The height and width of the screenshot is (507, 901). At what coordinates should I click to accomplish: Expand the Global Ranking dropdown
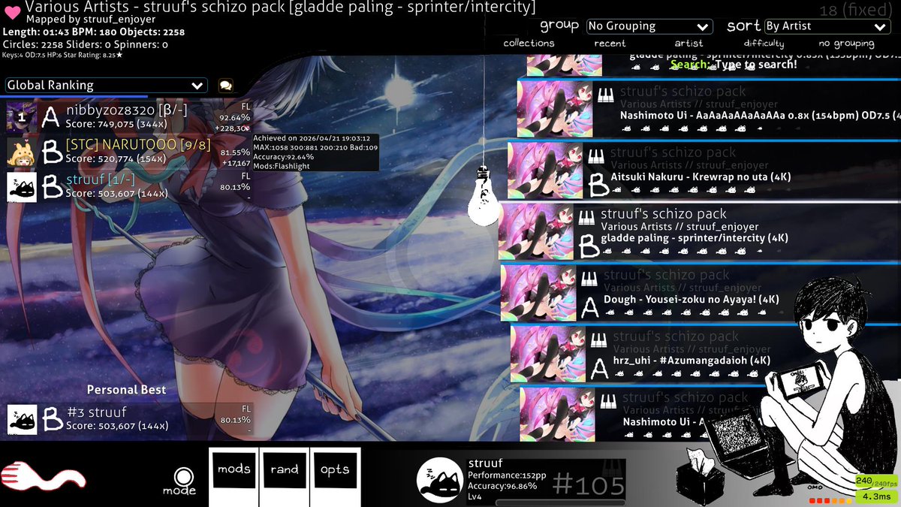[106, 86]
